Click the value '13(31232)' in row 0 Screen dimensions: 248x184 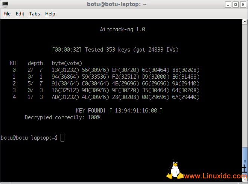(x=65, y=70)
